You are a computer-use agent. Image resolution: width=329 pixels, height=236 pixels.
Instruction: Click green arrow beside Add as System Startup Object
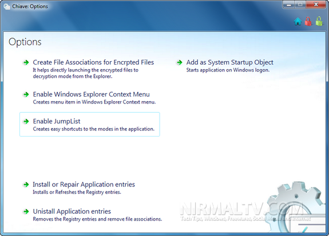click(180, 62)
